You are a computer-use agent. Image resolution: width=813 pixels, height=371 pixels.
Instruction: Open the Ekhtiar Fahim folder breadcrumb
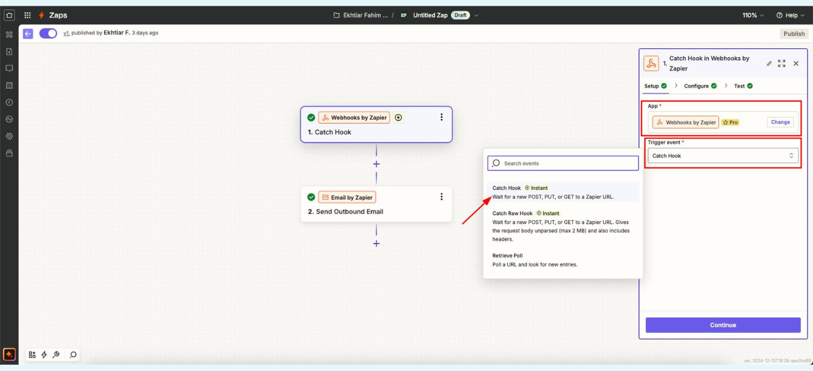click(360, 15)
